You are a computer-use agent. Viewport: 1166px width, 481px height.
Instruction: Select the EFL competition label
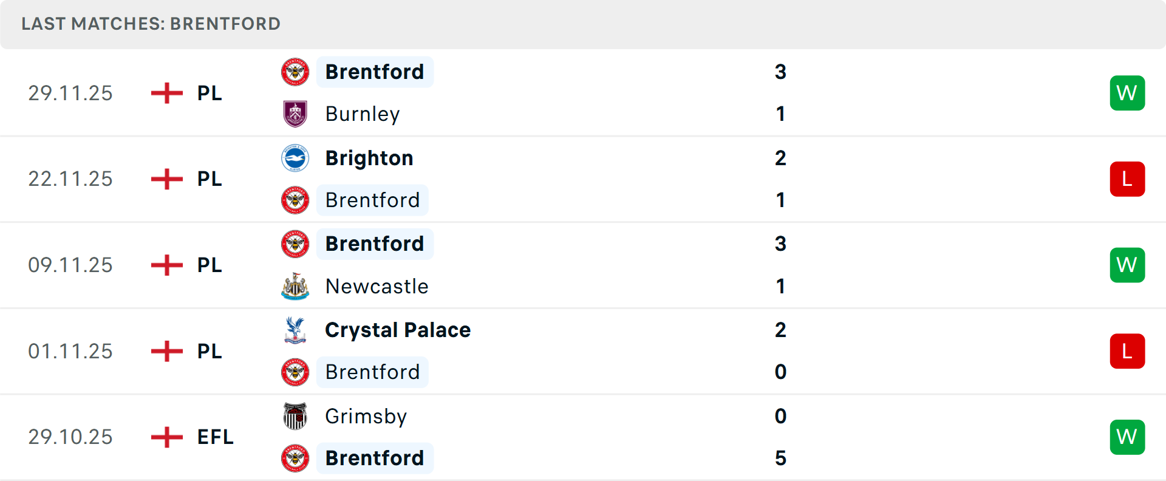[215, 437]
